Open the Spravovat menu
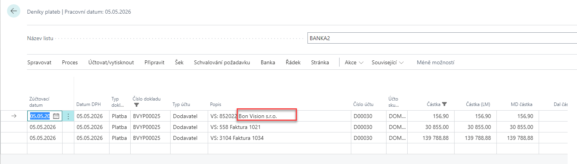The height and width of the screenshot is (164, 577). point(39,62)
